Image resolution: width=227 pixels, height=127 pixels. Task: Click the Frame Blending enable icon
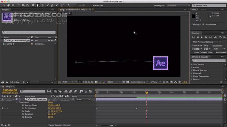coord(71,91)
